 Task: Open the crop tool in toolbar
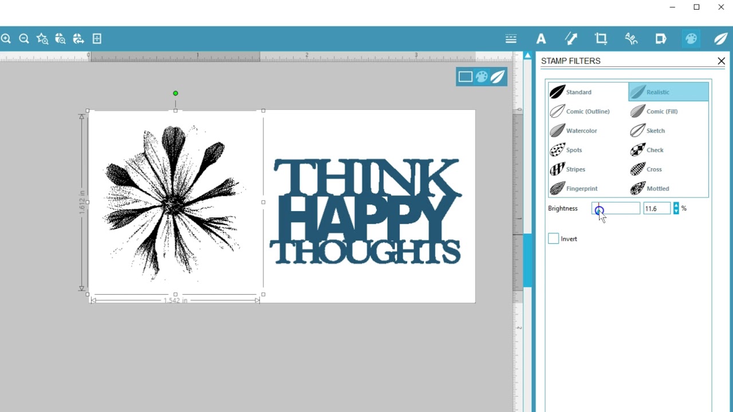click(601, 39)
